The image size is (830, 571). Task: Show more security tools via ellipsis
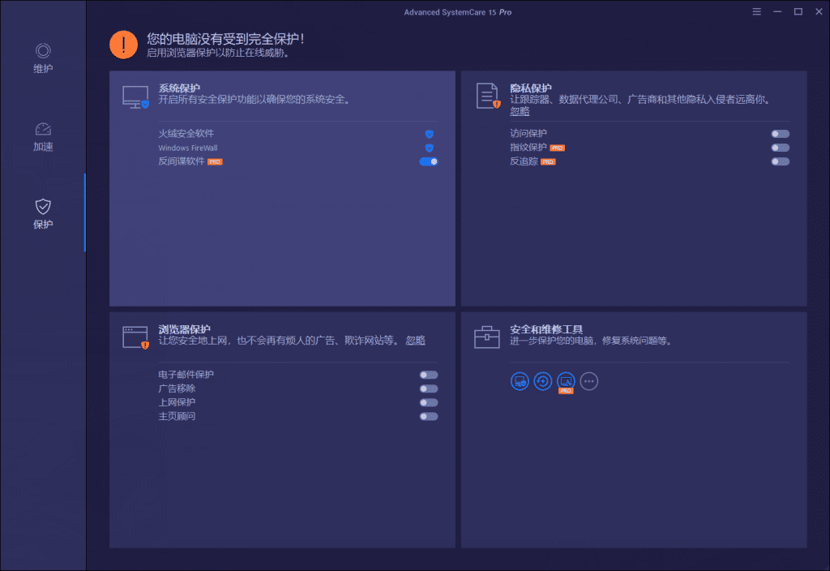pyautogui.click(x=589, y=381)
